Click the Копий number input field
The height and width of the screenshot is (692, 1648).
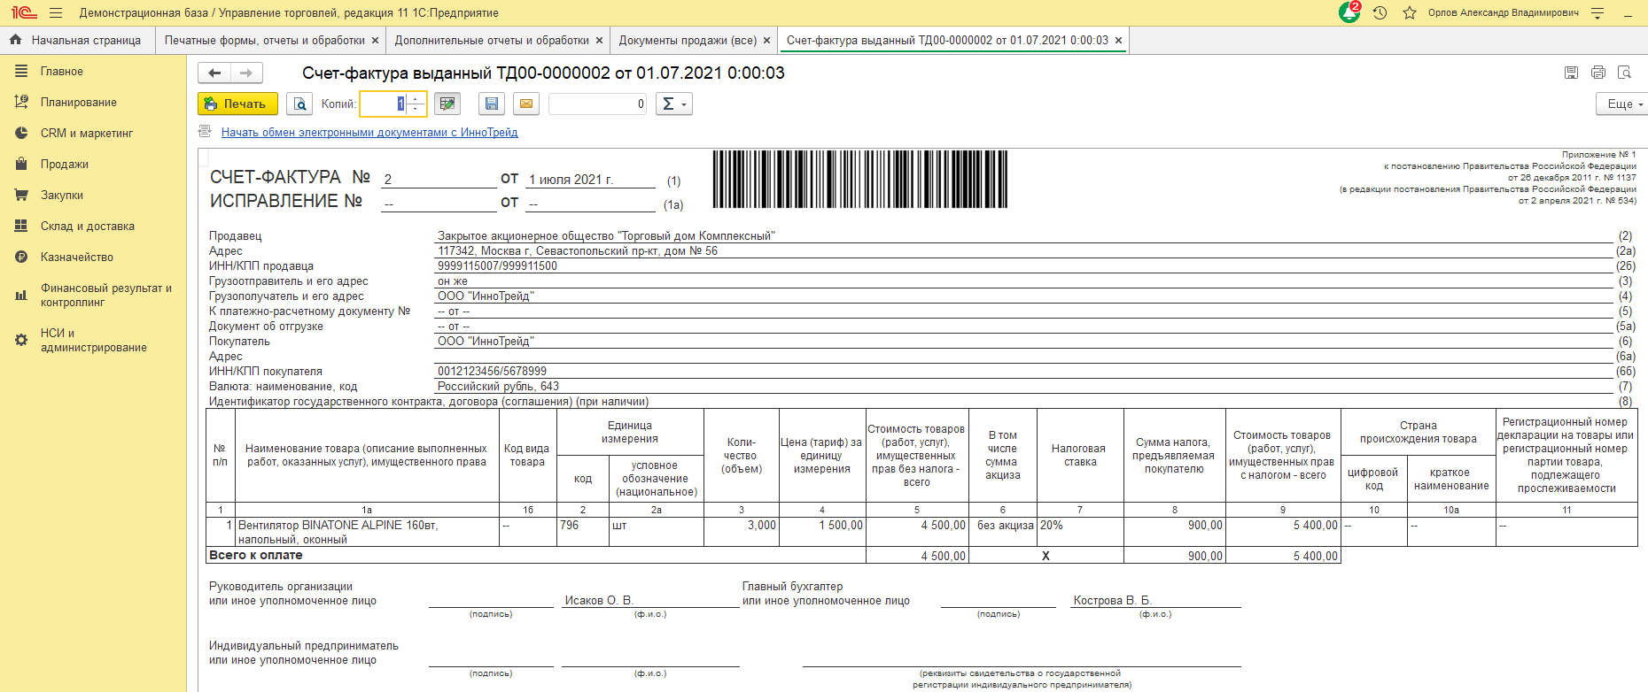383,104
